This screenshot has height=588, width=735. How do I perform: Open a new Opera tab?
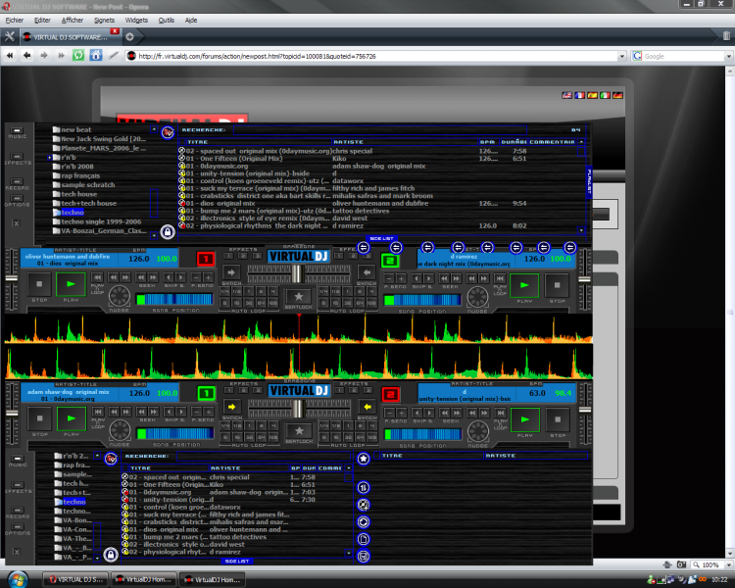coord(129,36)
